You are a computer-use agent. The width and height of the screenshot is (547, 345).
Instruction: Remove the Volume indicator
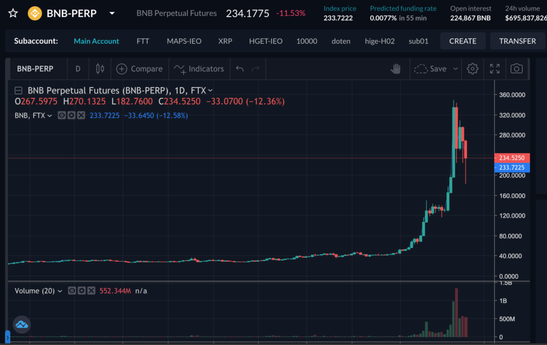tap(91, 291)
